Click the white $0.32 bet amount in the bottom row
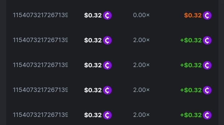Image resolution: width=224 pixels, height=125 pixels. tap(93, 115)
